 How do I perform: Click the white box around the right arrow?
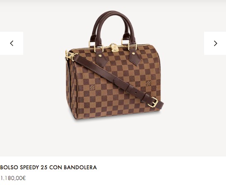(215, 43)
